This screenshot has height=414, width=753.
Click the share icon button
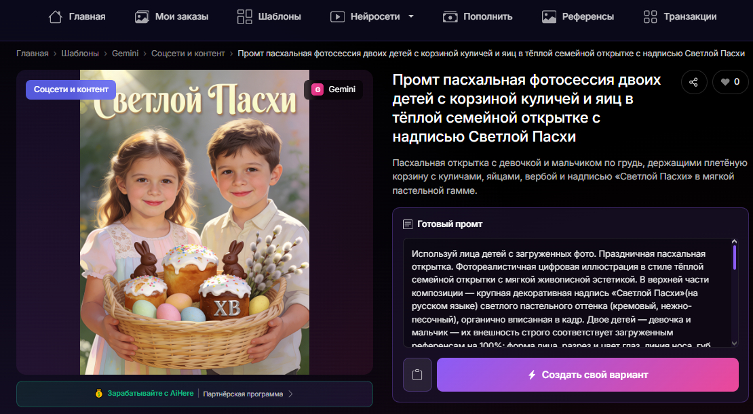693,82
